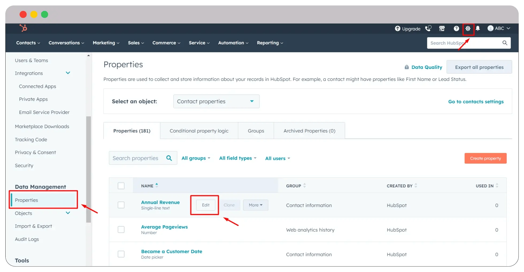Click the Go to contacts settings link
This screenshot has height=272, width=524.
point(476,101)
